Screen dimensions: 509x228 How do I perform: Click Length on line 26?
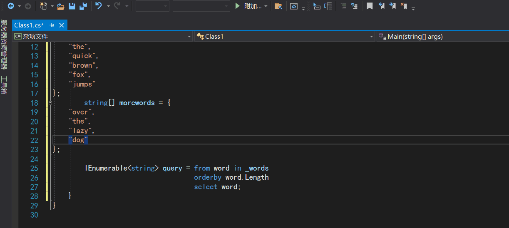pos(257,177)
